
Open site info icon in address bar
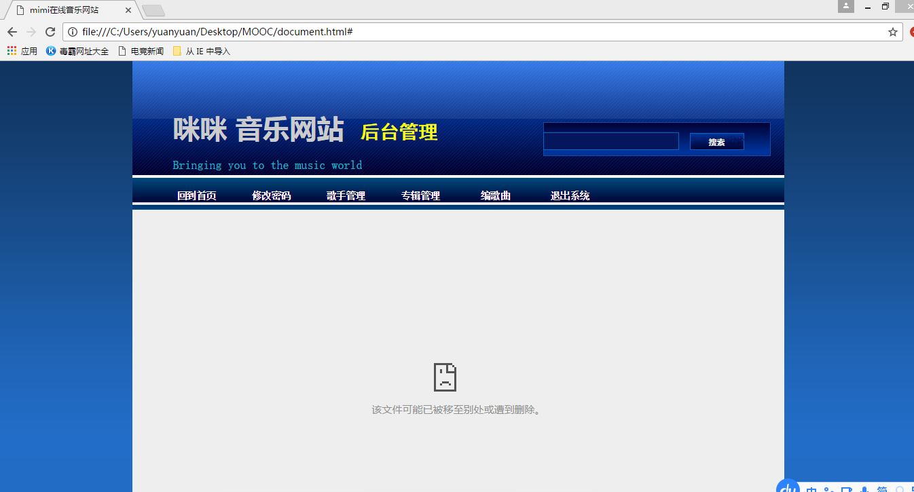[x=73, y=32]
